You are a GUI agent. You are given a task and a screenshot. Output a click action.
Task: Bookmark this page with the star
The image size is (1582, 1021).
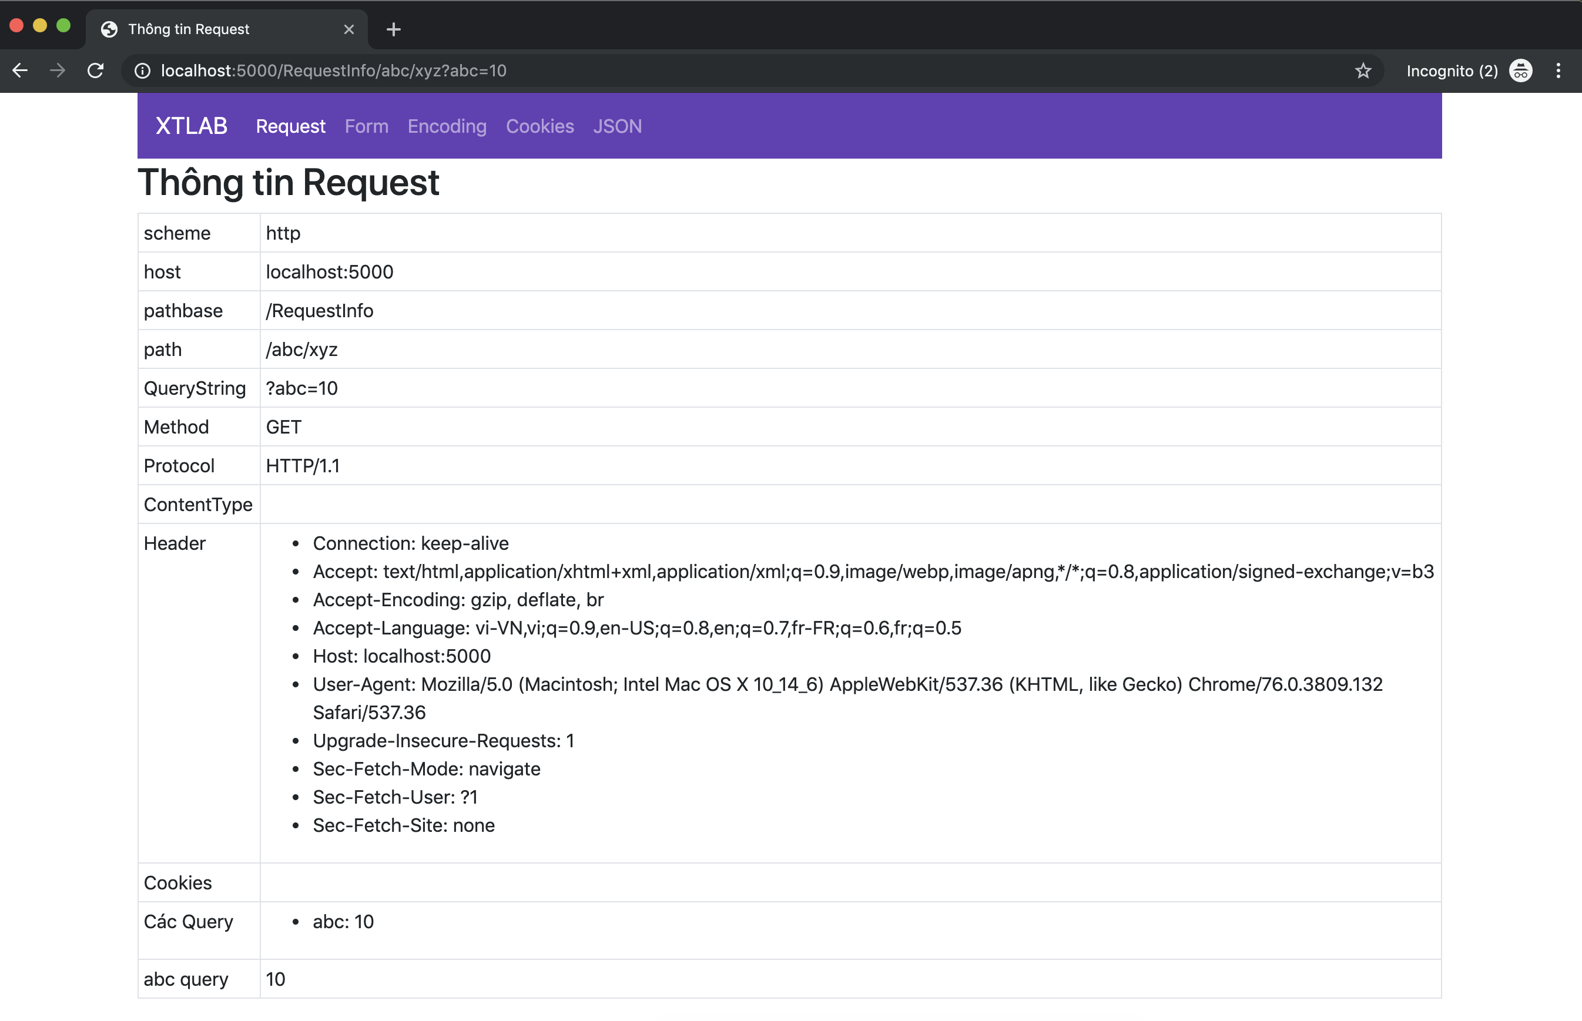coord(1363,71)
